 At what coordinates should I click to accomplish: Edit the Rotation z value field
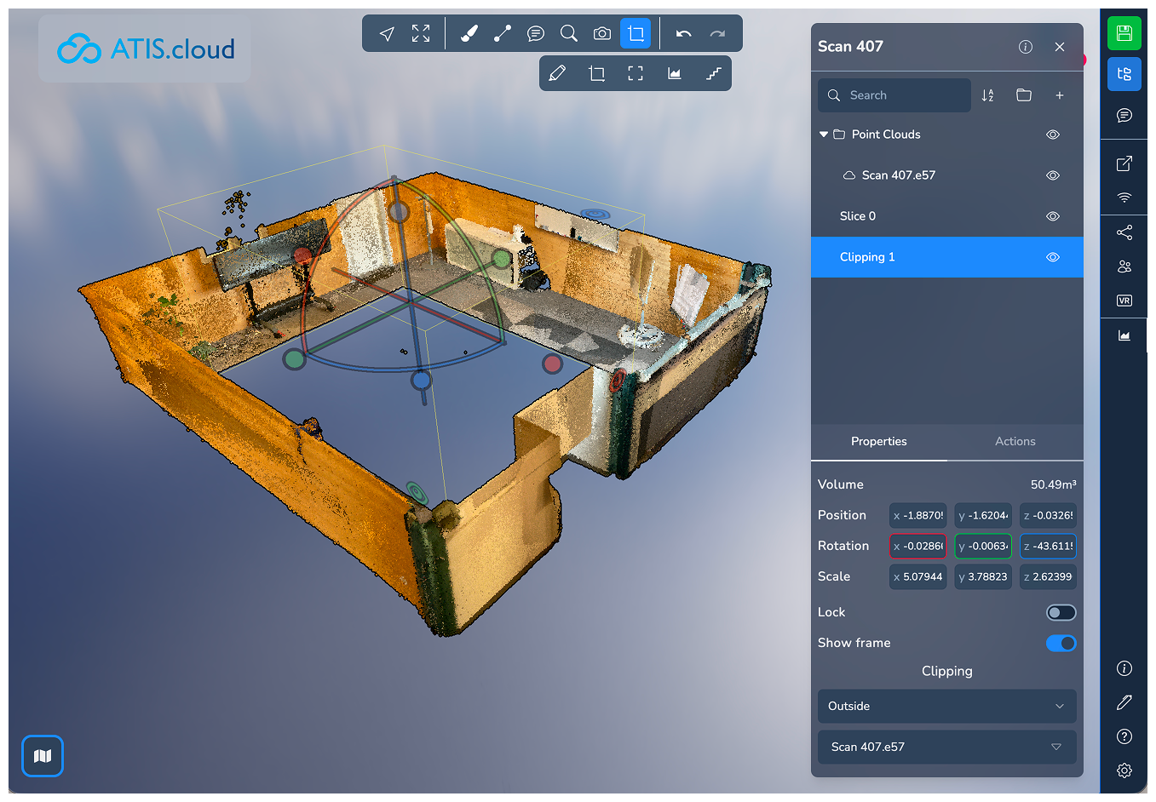pyautogui.click(x=1048, y=546)
